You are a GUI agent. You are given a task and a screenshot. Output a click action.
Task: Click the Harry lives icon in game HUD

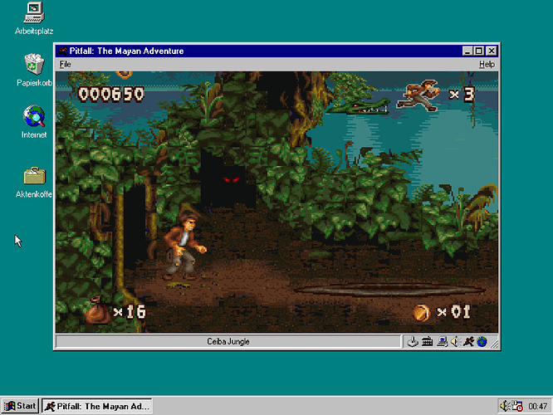point(418,95)
